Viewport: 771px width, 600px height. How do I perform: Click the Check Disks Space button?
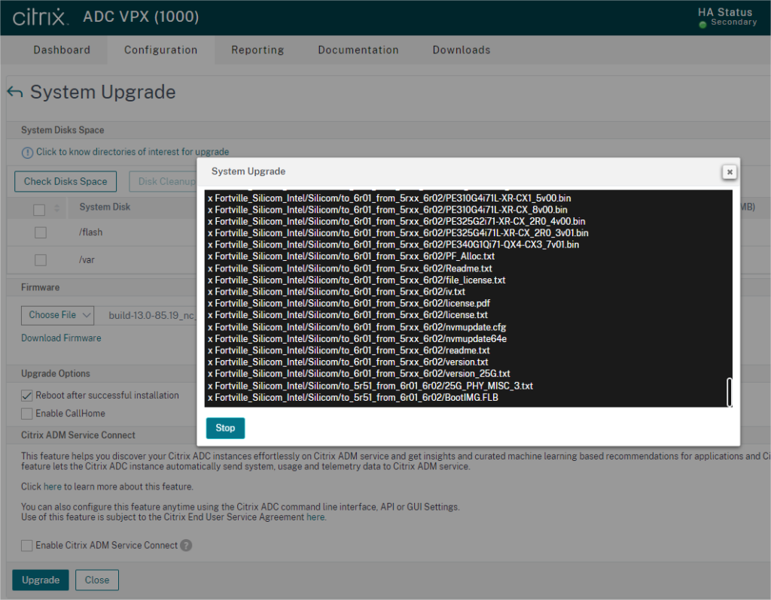pyautogui.click(x=65, y=181)
